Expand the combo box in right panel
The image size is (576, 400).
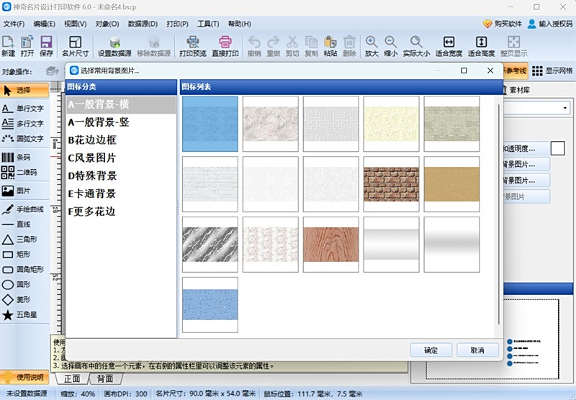564,108
